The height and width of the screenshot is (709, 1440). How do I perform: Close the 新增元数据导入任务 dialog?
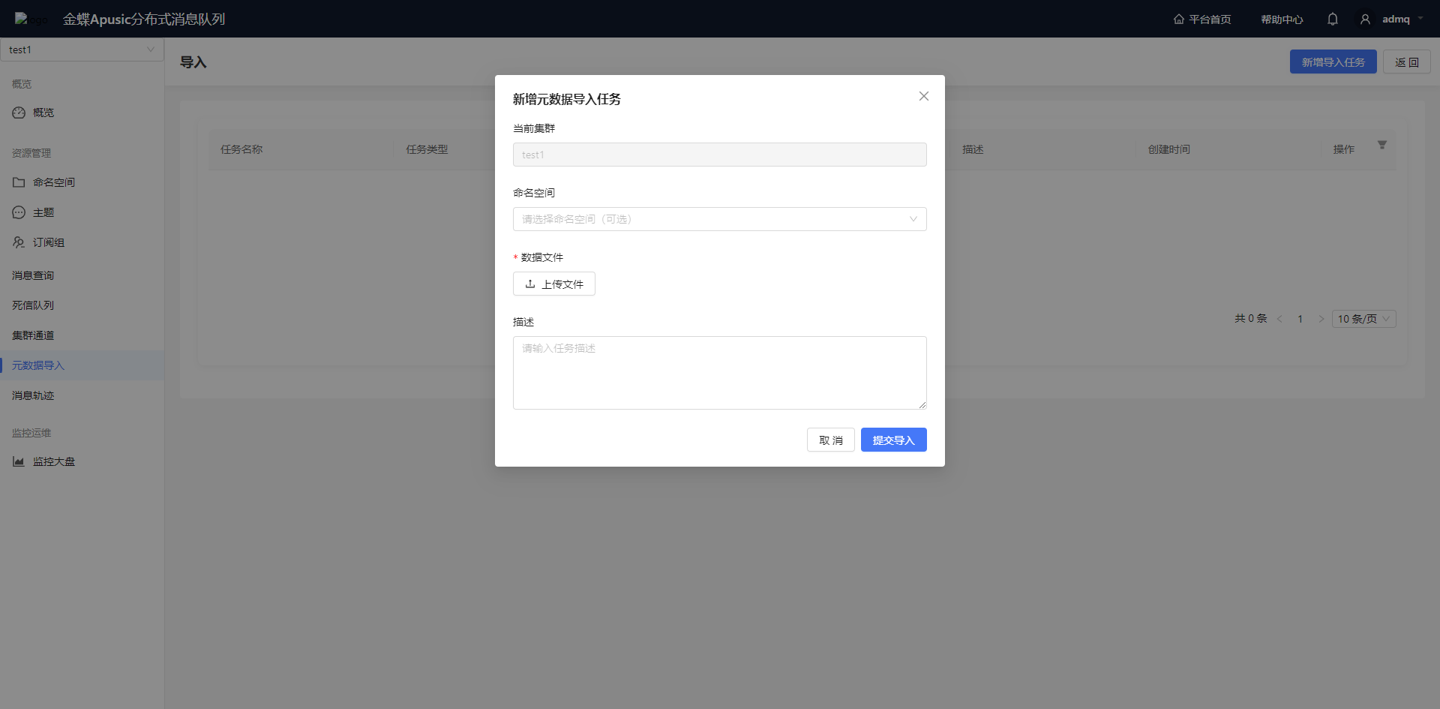pos(924,96)
